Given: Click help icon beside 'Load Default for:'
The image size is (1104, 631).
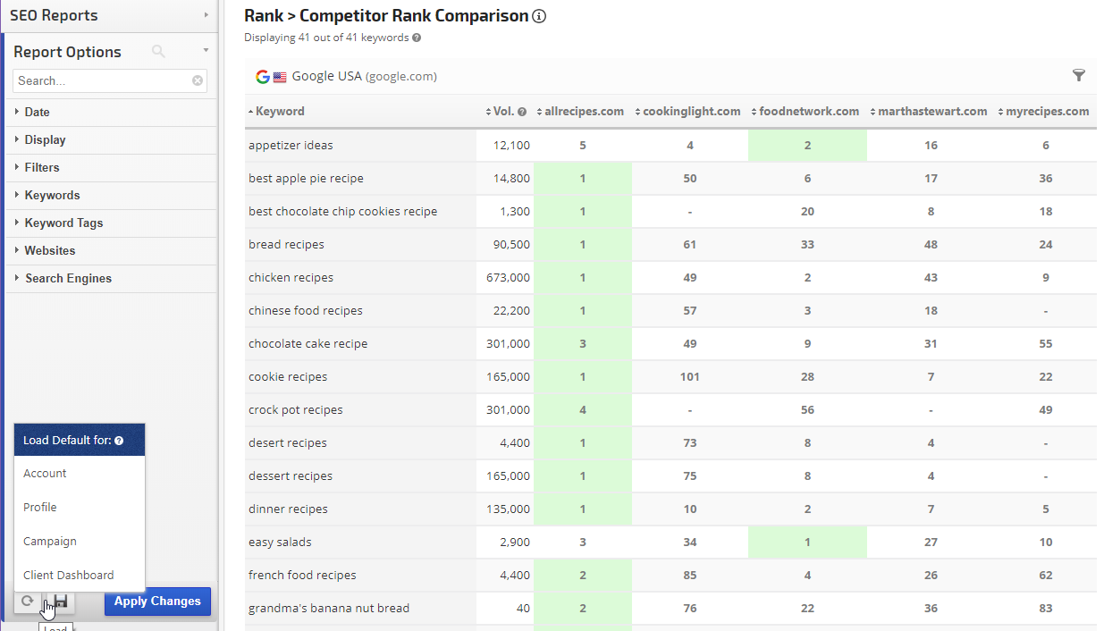Looking at the screenshot, I should pyautogui.click(x=119, y=441).
